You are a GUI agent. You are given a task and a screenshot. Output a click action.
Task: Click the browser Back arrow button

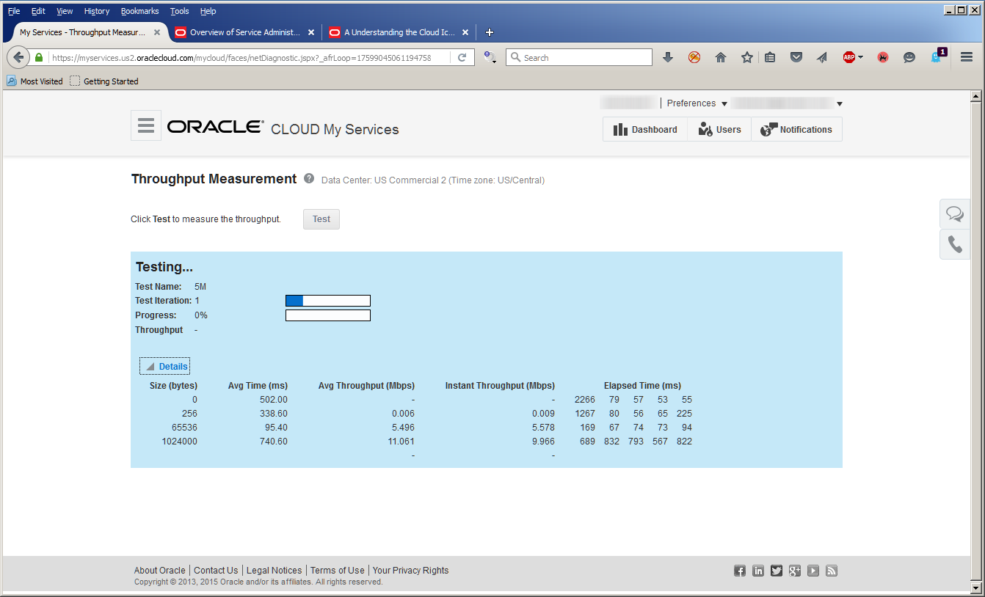click(18, 57)
